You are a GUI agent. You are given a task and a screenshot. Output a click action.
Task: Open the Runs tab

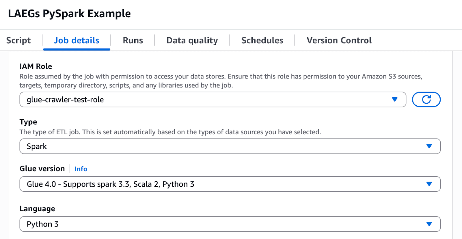point(133,40)
